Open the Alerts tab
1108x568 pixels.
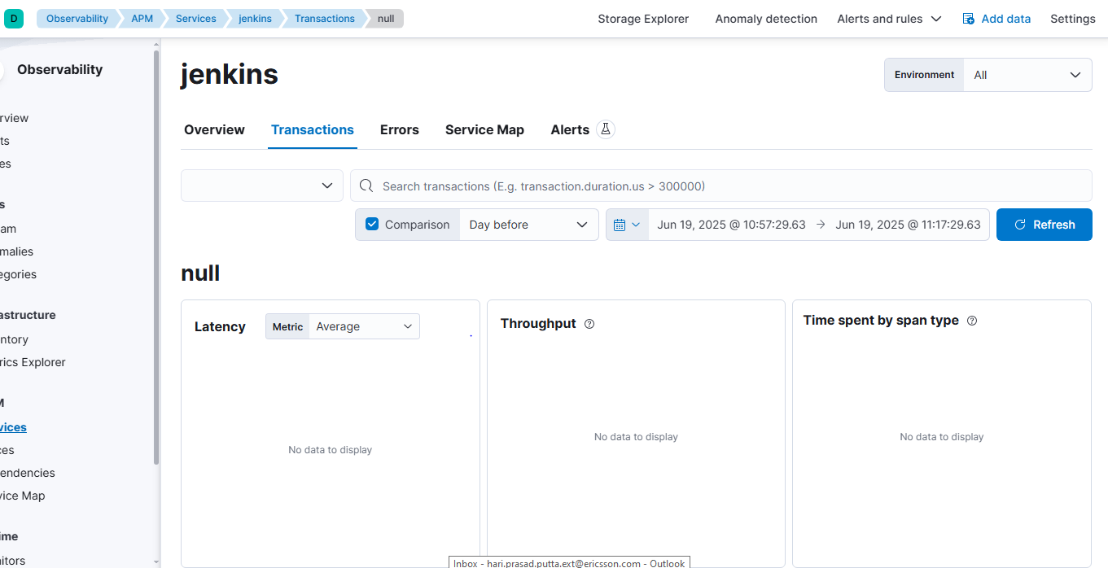pos(570,129)
